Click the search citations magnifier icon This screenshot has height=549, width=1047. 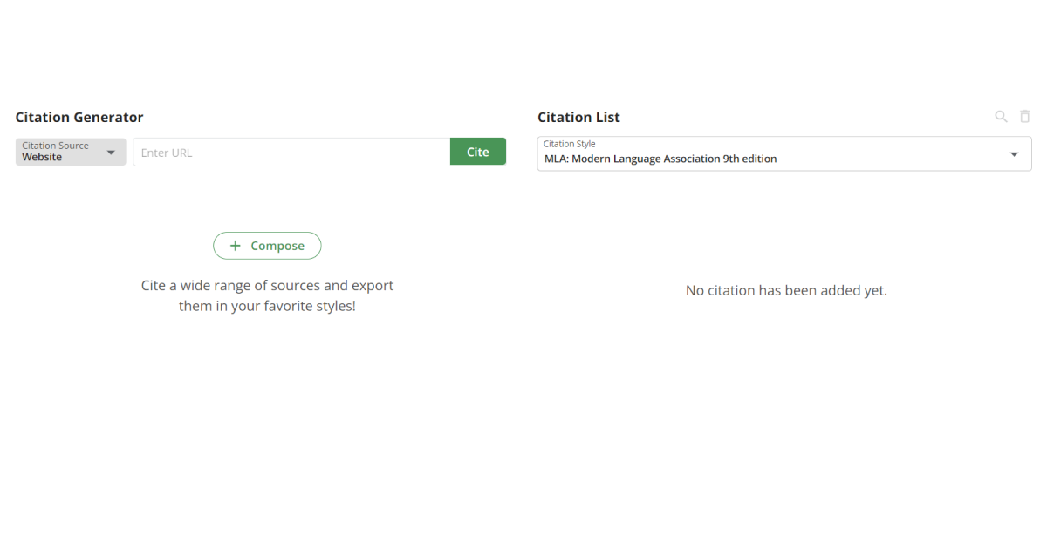1001,117
